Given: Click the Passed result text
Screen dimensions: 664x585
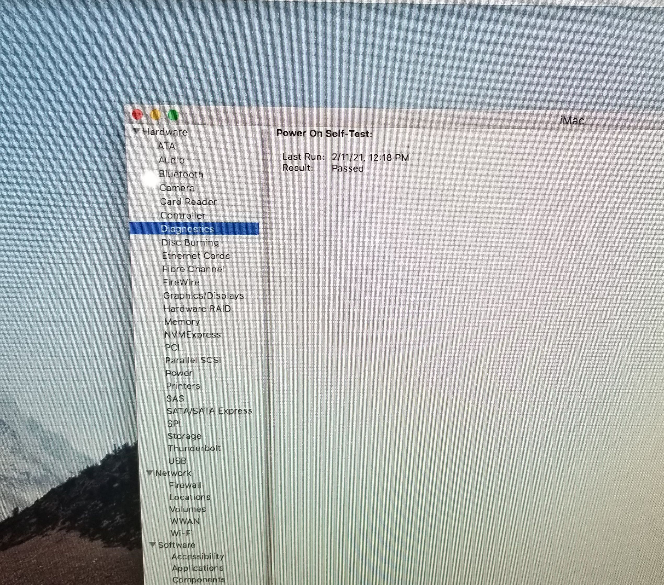Looking at the screenshot, I should pyautogui.click(x=347, y=169).
